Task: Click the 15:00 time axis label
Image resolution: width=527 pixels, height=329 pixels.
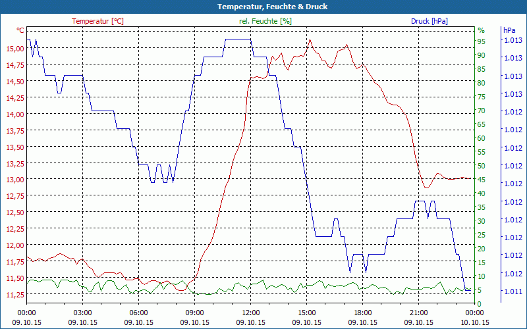Action: click(x=306, y=313)
